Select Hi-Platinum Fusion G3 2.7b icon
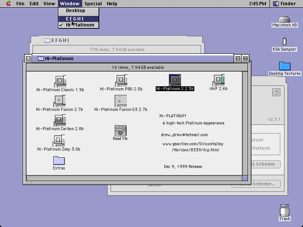 (x=121, y=101)
